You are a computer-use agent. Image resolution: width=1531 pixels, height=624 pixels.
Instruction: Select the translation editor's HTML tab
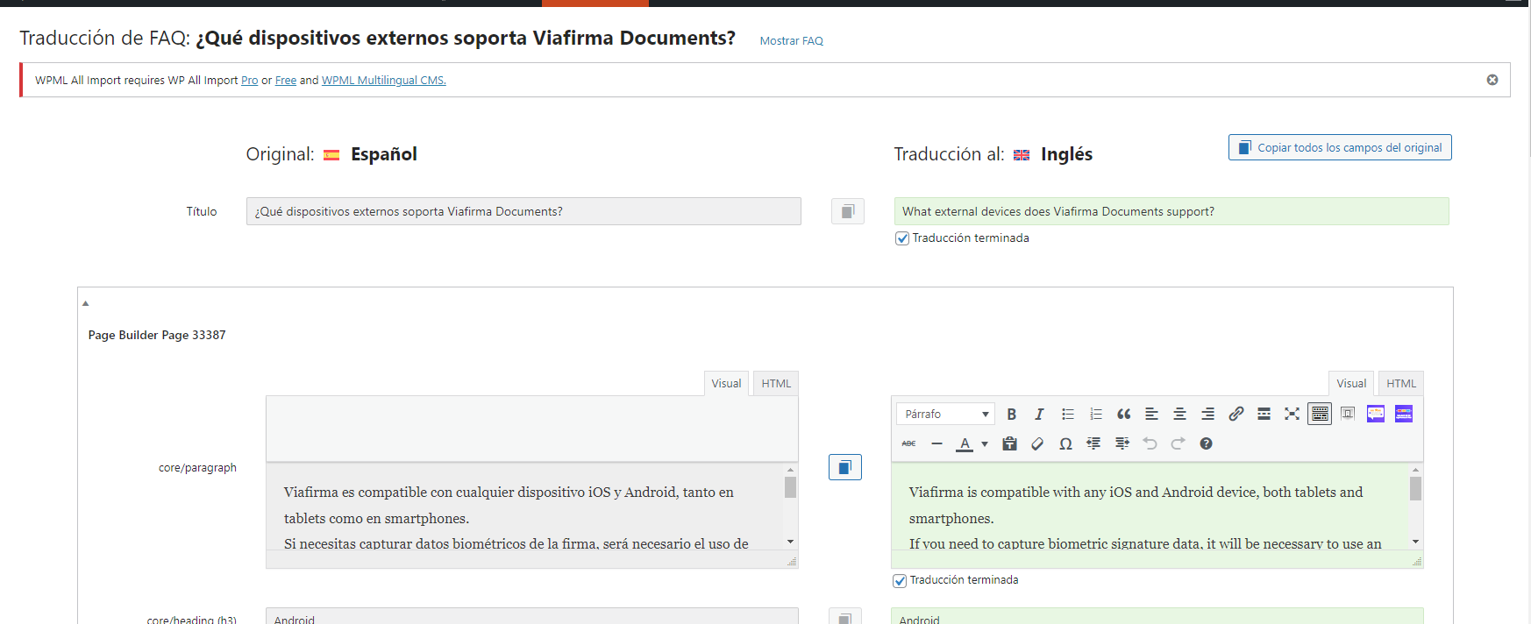point(1401,384)
